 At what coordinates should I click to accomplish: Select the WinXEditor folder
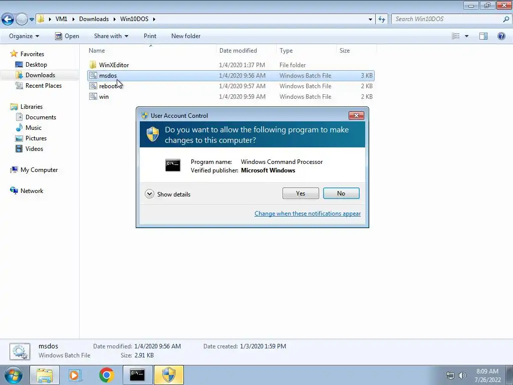coord(230,65)
